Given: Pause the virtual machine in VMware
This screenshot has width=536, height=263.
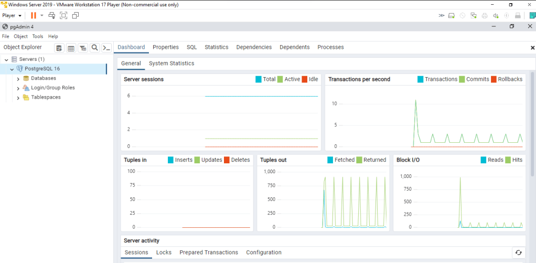Looking at the screenshot, I should pos(34,15).
